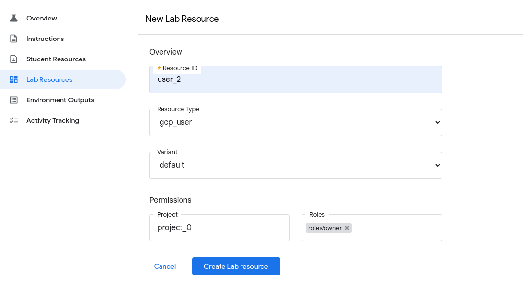Click the Instructions document icon
Viewport: 523px width, 297px height.
tap(14, 39)
